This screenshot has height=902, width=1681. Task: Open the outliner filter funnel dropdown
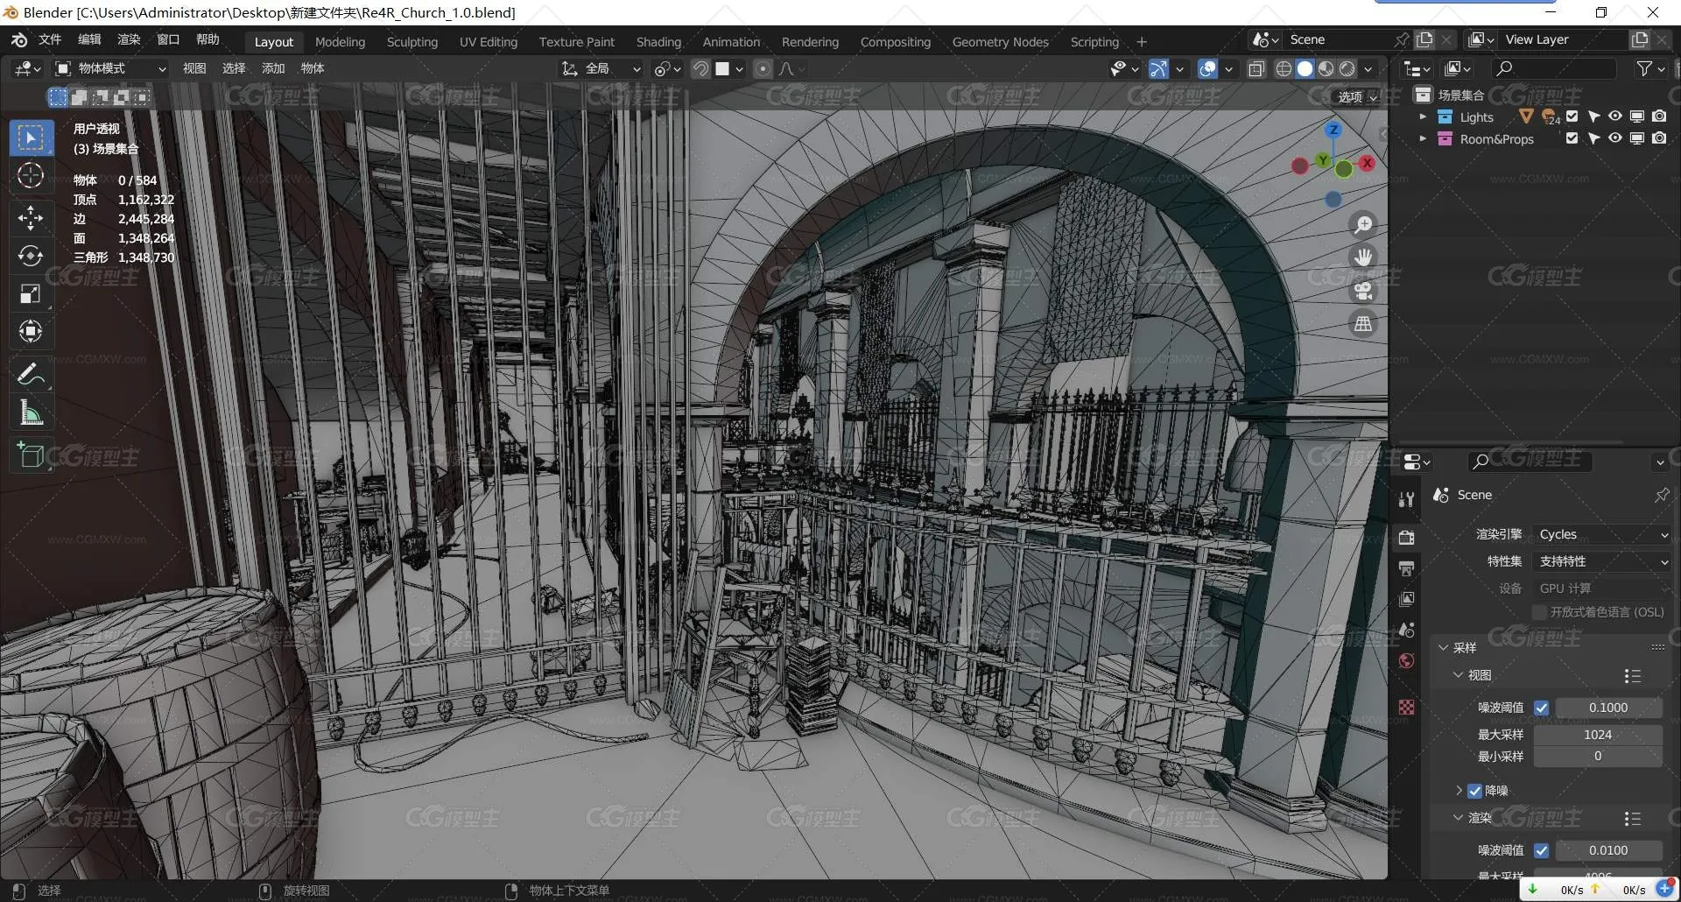coord(1650,68)
